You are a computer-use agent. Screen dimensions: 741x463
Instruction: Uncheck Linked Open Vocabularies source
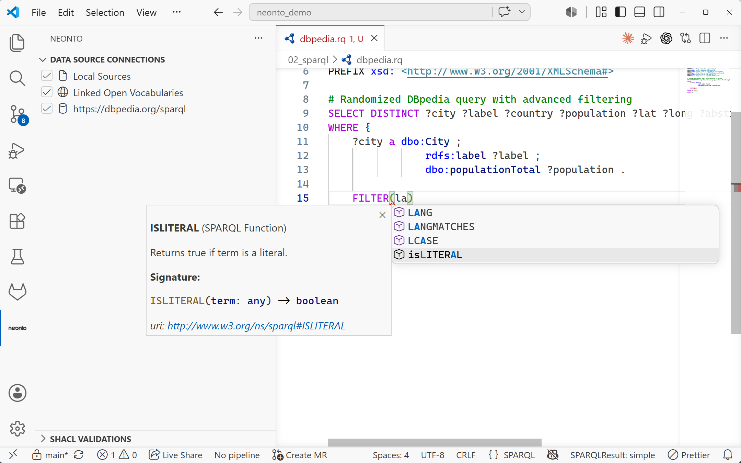pos(47,92)
